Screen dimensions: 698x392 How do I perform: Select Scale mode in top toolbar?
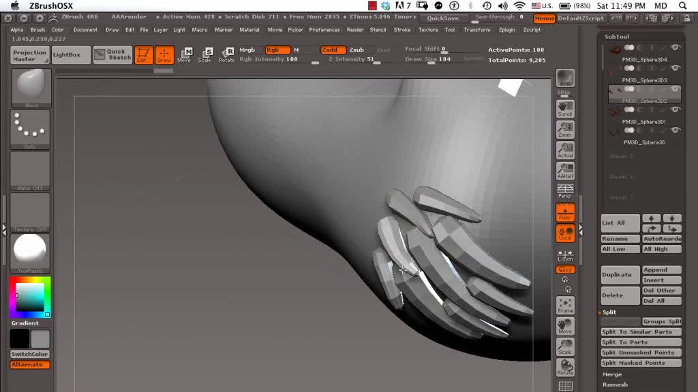(204, 55)
